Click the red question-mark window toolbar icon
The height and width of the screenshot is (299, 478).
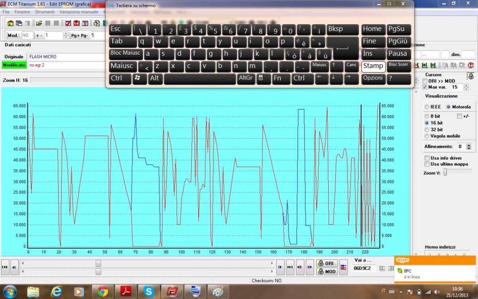[76, 23]
